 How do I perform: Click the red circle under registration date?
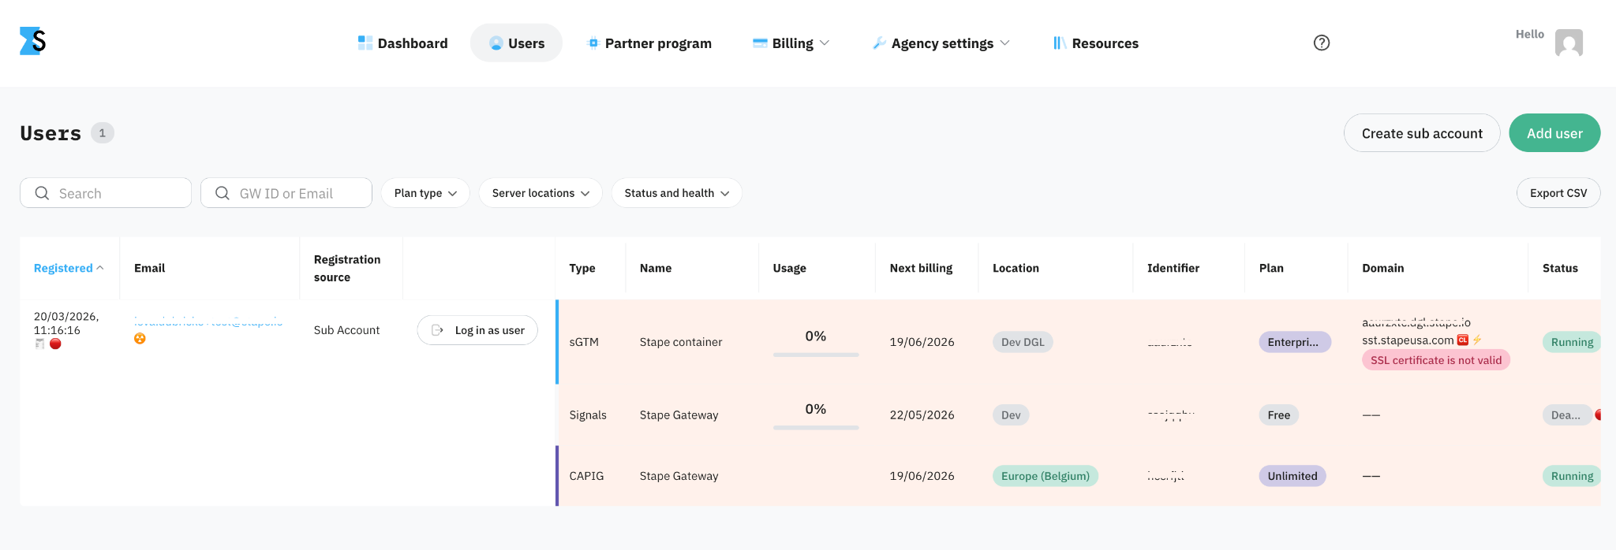[x=55, y=344]
